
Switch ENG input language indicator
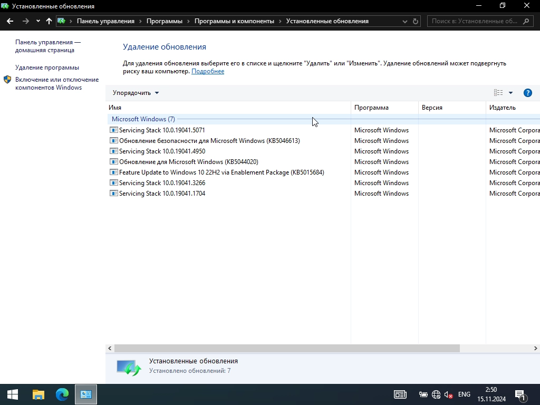(464, 394)
